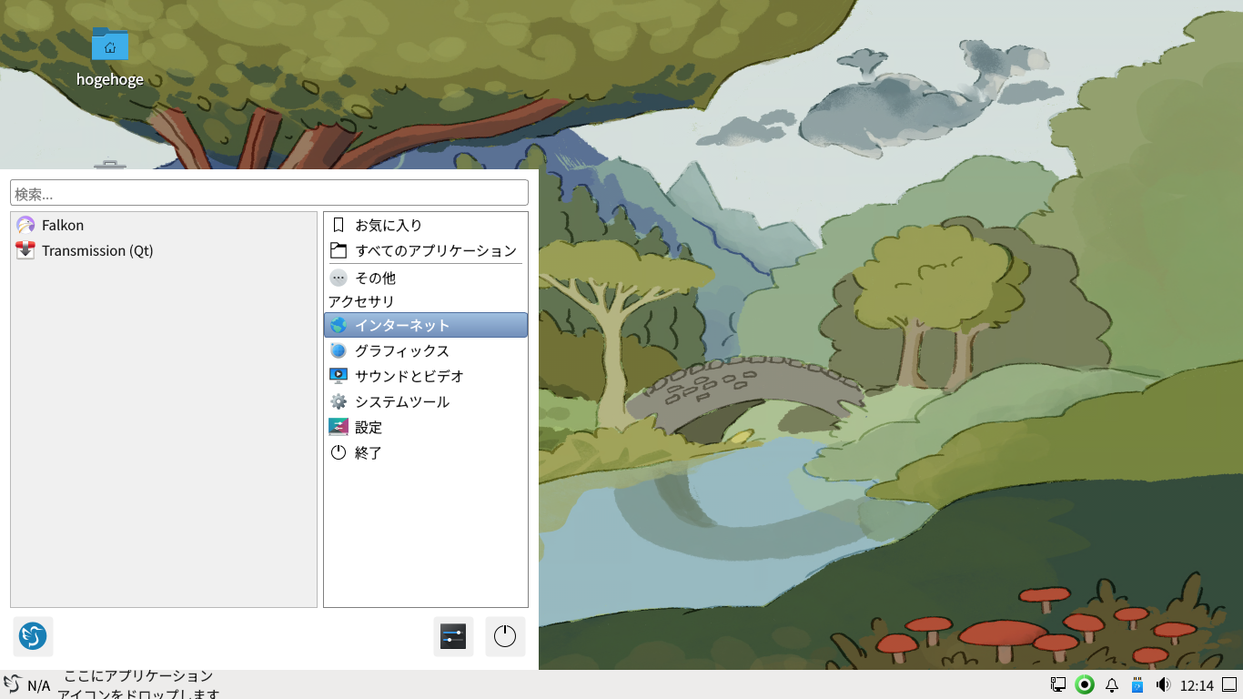This screenshot has width=1243, height=699.
Task: Open the 設定 category
Action: (426, 427)
